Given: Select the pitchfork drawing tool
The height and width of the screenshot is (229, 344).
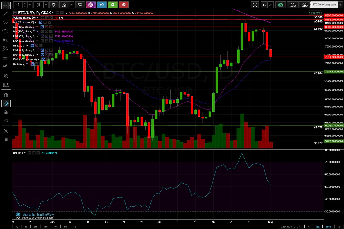Looking at the screenshot, I should click(x=5, y=23).
